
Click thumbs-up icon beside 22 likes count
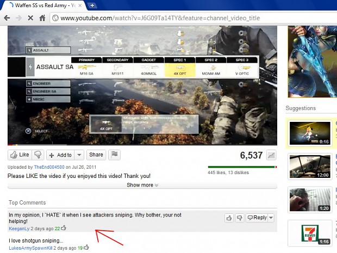click(64, 228)
